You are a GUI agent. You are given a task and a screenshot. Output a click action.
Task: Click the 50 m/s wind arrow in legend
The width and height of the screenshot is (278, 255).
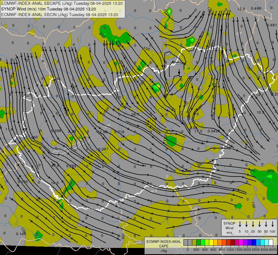pyautogui.click(x=266, y=224)
